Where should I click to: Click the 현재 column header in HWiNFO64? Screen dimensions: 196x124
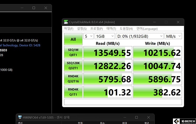(80, 123)
